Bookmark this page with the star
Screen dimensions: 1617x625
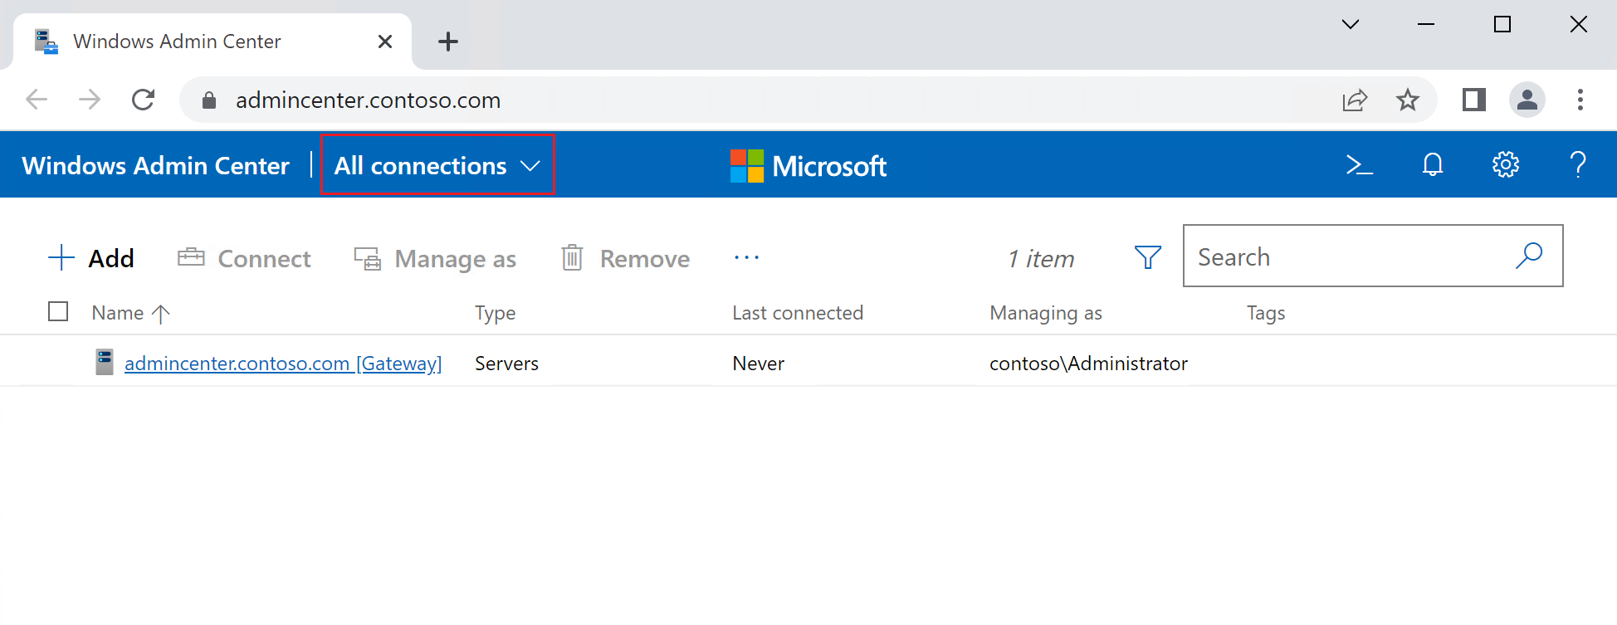coord(1408,100)
